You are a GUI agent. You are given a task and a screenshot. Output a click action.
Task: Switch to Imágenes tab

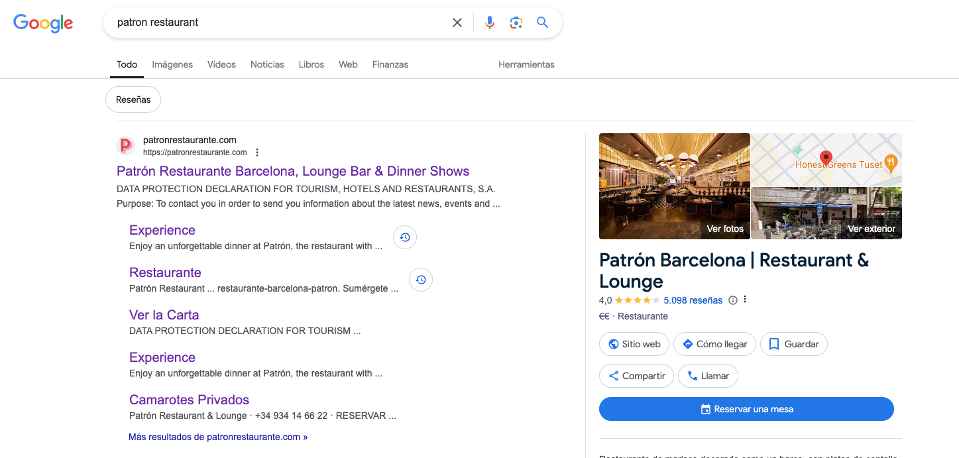click(x=172, y=64)
